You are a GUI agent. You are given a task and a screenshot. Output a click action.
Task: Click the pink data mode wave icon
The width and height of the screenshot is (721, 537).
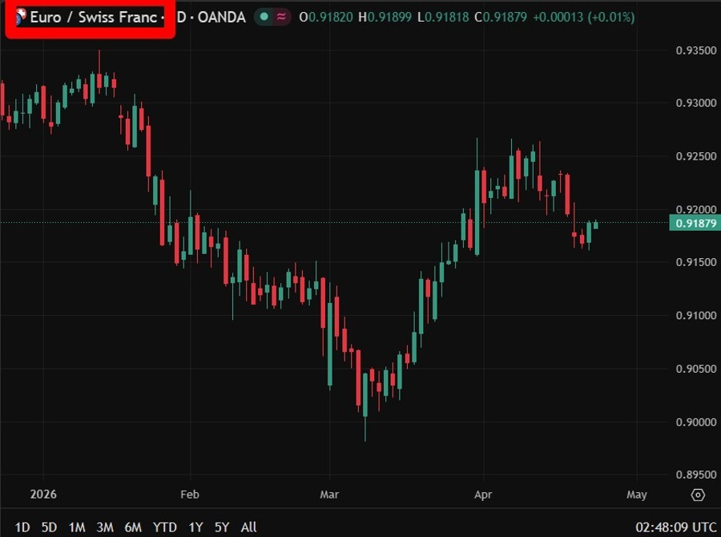pyautogui.click(x=281, y=17)
